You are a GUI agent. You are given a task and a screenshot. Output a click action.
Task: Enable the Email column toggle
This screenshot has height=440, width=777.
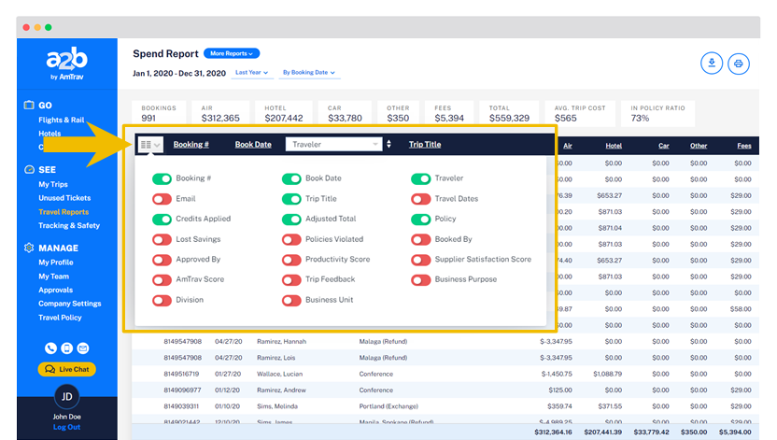coord(162,199)
